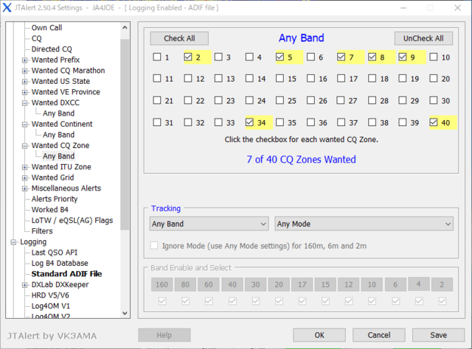The height and width of the screenshot is (349, 472).
Task: Open the Tracking Any Band dropdown
Action: click(x=209, y=224)
